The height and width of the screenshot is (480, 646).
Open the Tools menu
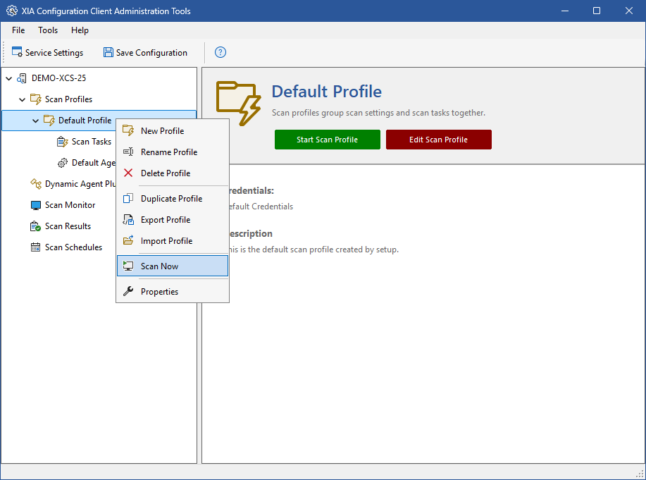coord(48,30)
